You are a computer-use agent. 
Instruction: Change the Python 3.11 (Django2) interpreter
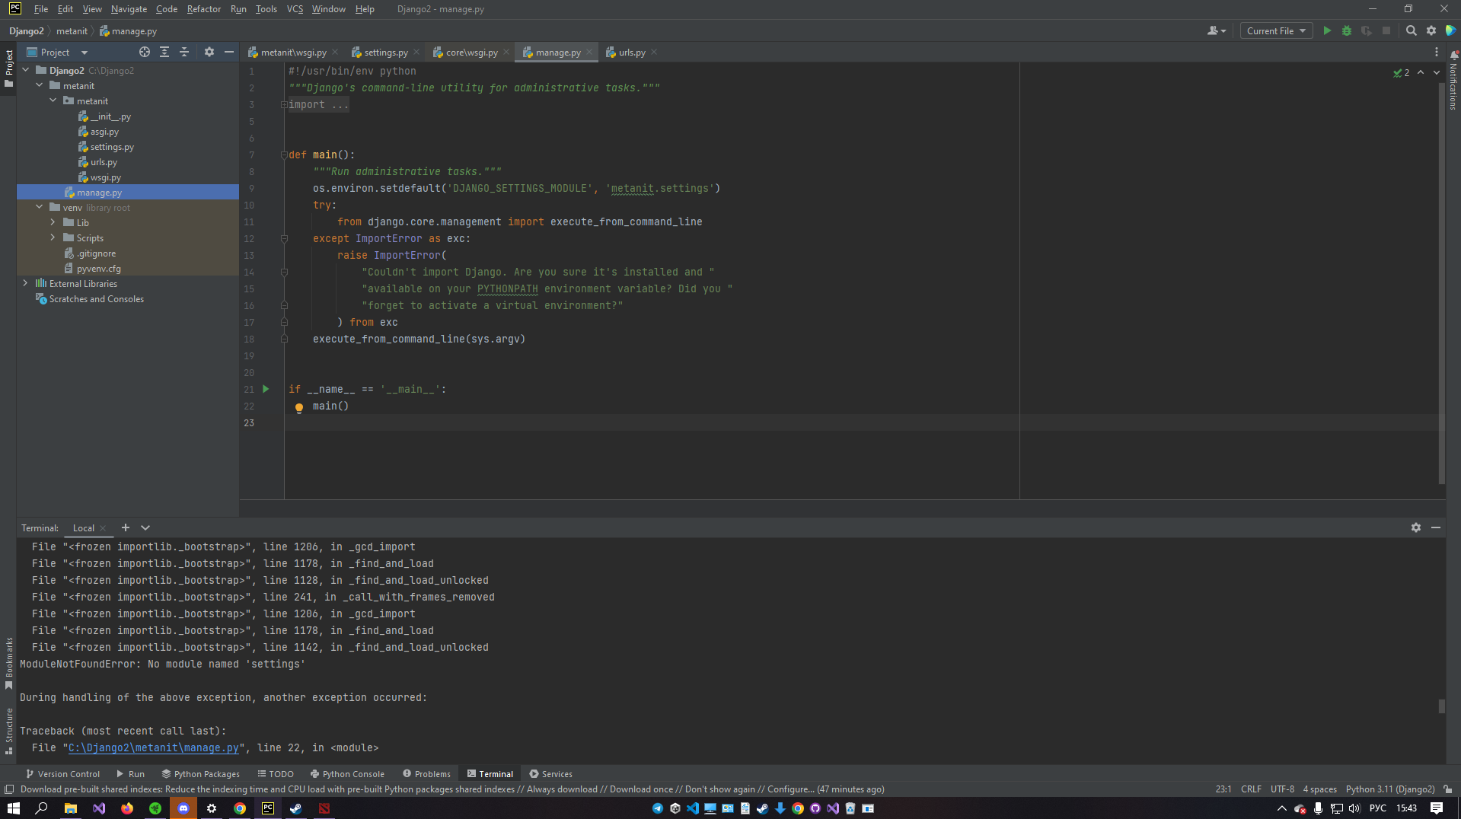pyautogui.click(x=1390, y=789)
